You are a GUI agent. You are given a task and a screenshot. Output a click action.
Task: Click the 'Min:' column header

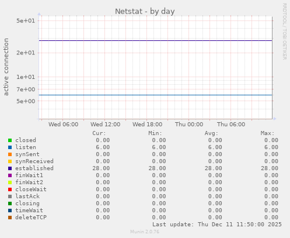(x=155, y=133)
